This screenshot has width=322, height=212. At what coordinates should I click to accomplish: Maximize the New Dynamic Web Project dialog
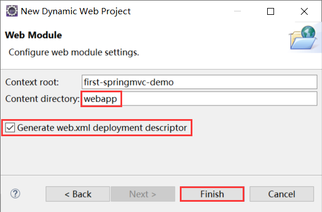[x=271, y=11]
